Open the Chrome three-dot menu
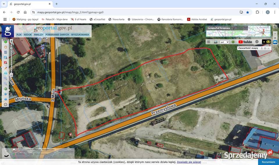Image resolution: width=279 pixels, height=165 pixels. coord(275,12)
